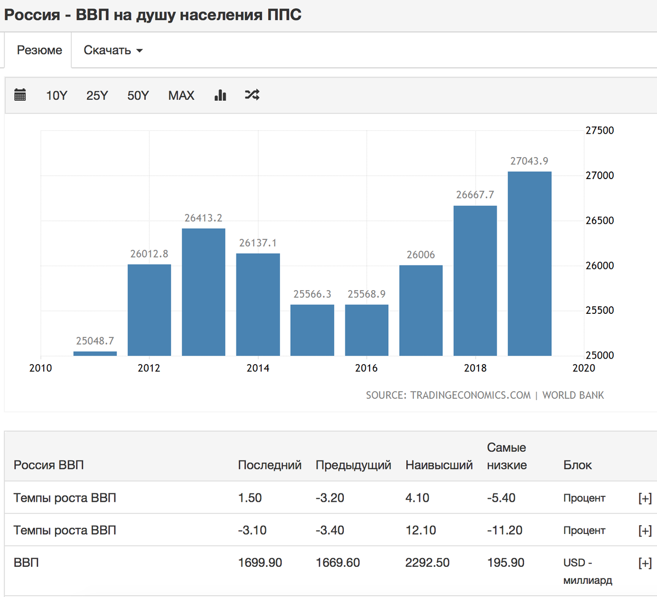Click the Наивысший column header
Viewport: 657px width, 597px height.
439,465
